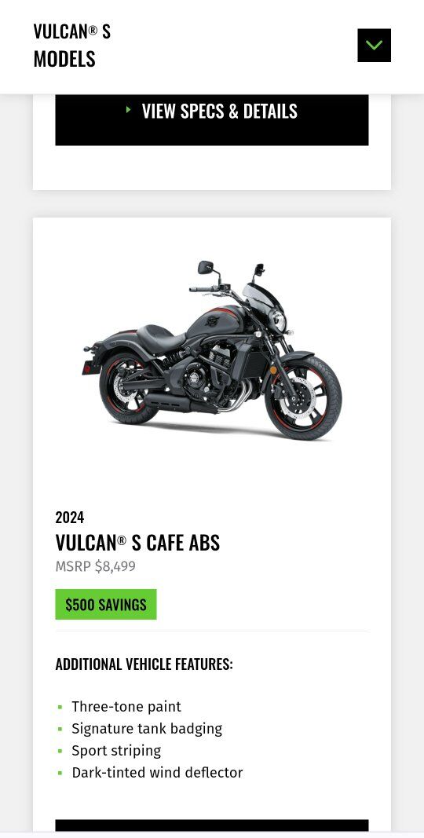
Task: Click the motorcycle's left mirror
Action: pyautogui.click(x=206, y=267)
